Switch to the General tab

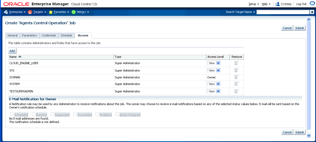(x=12, y=35)
